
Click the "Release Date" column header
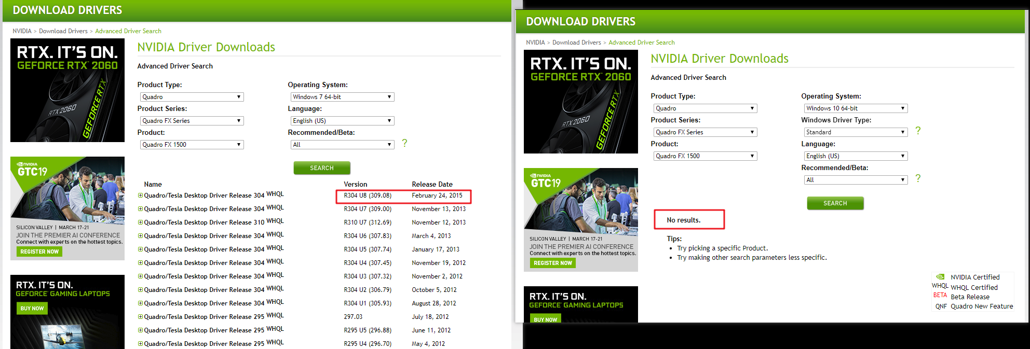coord(432,184)
